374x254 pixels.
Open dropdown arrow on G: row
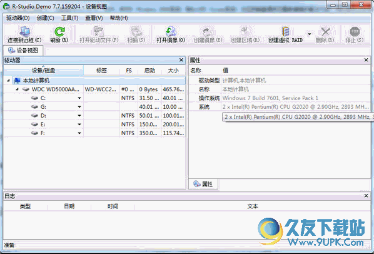tap(79, 107)
